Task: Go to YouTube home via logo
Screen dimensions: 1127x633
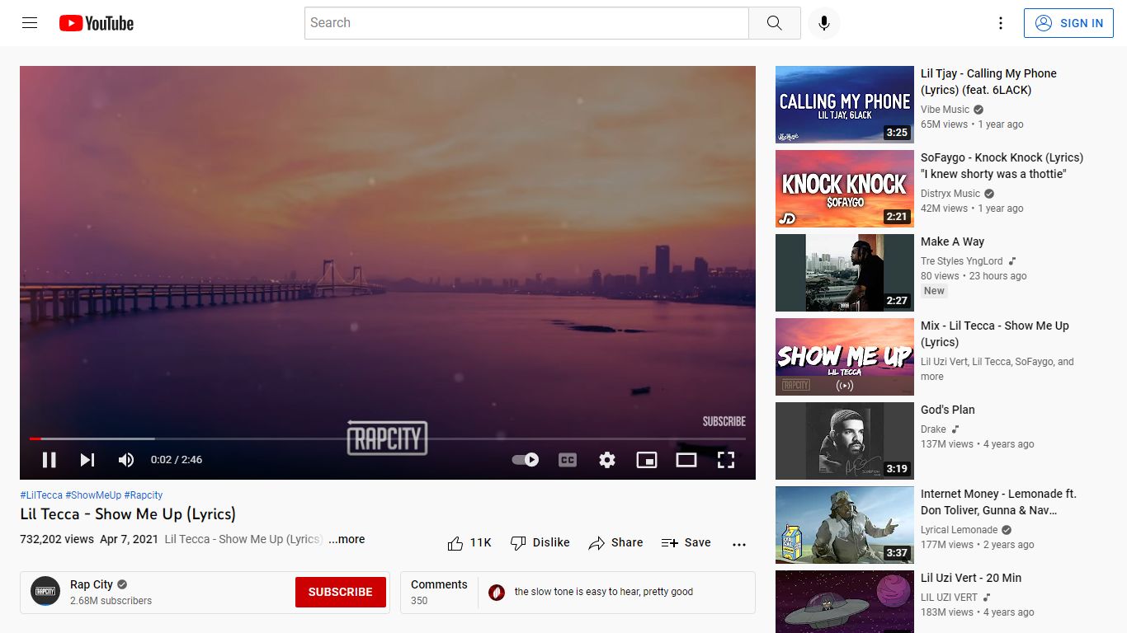Action: click(97, 23)
